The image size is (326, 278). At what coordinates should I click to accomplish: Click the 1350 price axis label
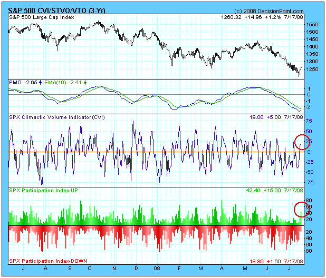click(312, 54)
